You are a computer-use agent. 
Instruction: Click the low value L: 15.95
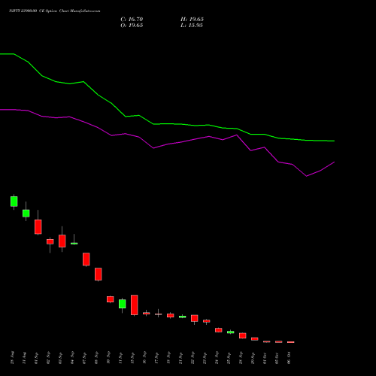click(192, 26)
